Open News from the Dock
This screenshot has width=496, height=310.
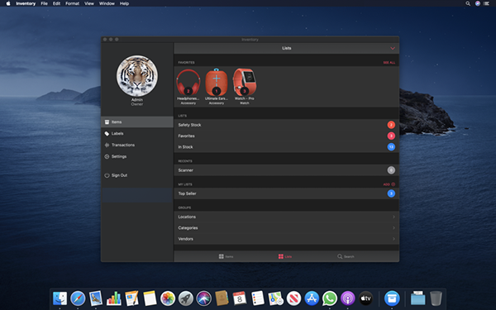(293, 298)
